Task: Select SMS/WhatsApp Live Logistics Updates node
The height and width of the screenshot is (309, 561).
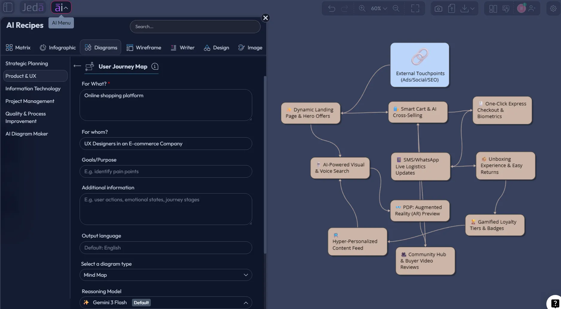Action: (x=420, y=166)
